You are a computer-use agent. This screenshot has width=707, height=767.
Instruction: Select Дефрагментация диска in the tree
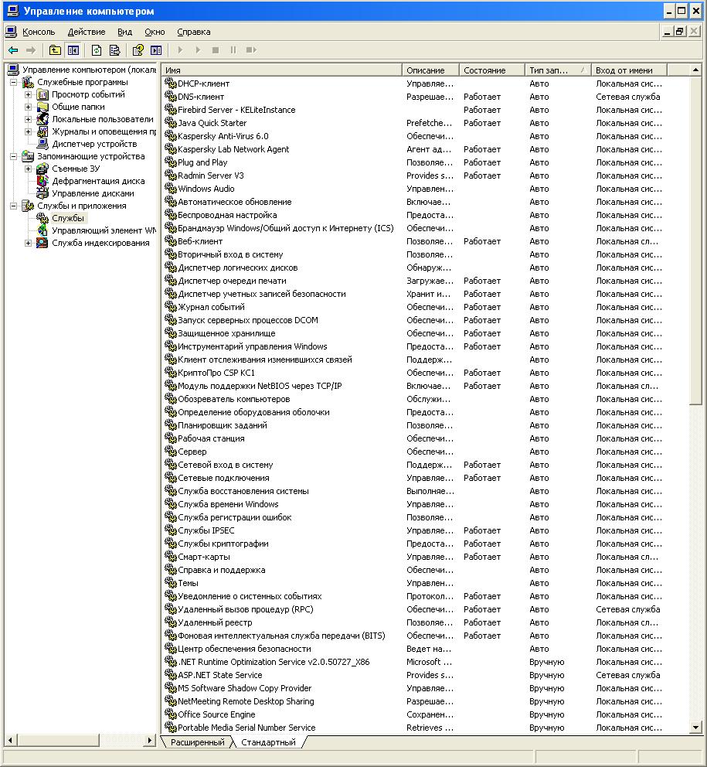coord(98,181)
